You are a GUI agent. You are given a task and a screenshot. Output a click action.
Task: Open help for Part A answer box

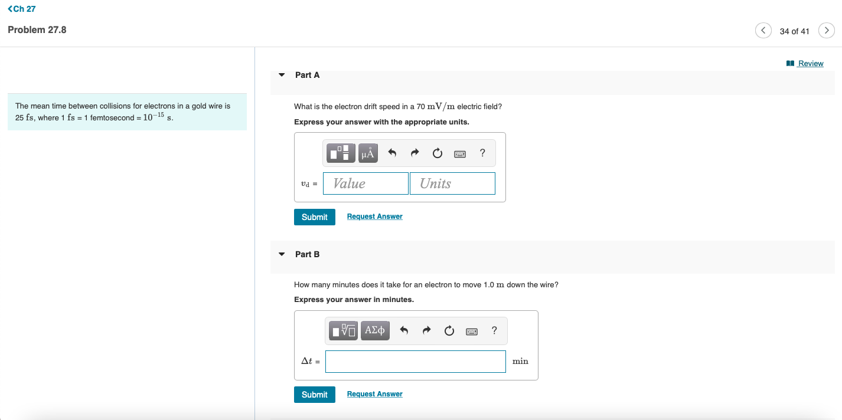483,153
